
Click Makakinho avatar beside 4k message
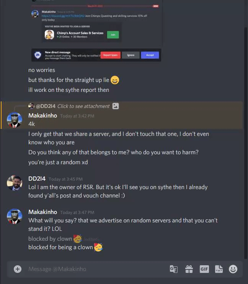(x=15, y=120)
